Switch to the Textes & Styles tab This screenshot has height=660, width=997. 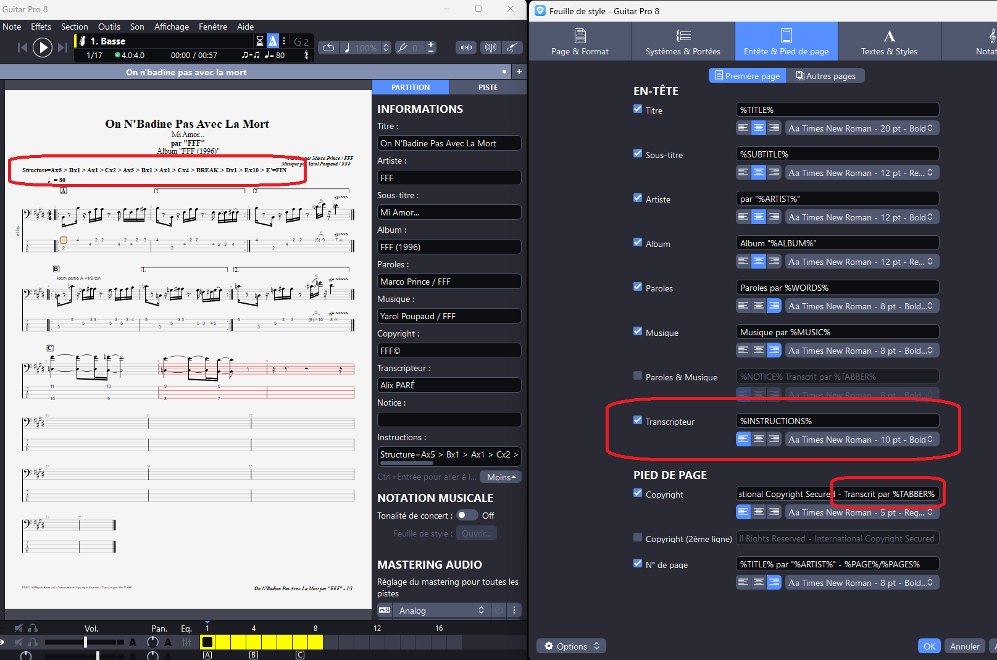(889, 41)
